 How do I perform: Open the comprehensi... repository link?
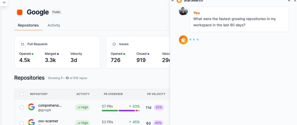point(50,105)
